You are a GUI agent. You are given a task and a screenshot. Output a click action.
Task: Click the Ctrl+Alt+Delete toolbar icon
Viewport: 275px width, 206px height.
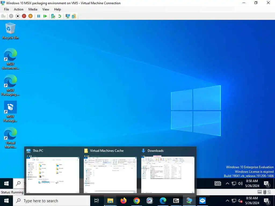(x=3, y=16)
